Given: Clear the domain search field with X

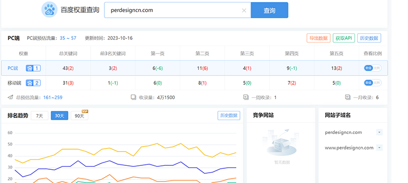Looking at the screenshot, I should click(244, 10).
